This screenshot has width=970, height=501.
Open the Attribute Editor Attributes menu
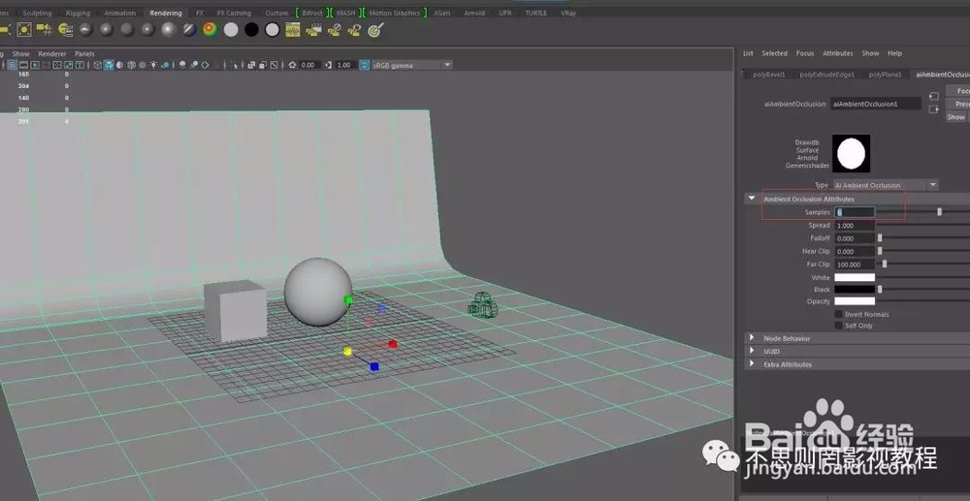838,53
